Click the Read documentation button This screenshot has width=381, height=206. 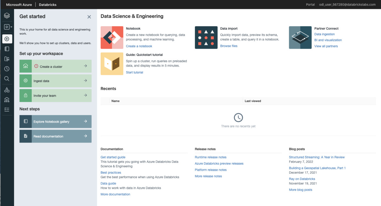point(55,136)
